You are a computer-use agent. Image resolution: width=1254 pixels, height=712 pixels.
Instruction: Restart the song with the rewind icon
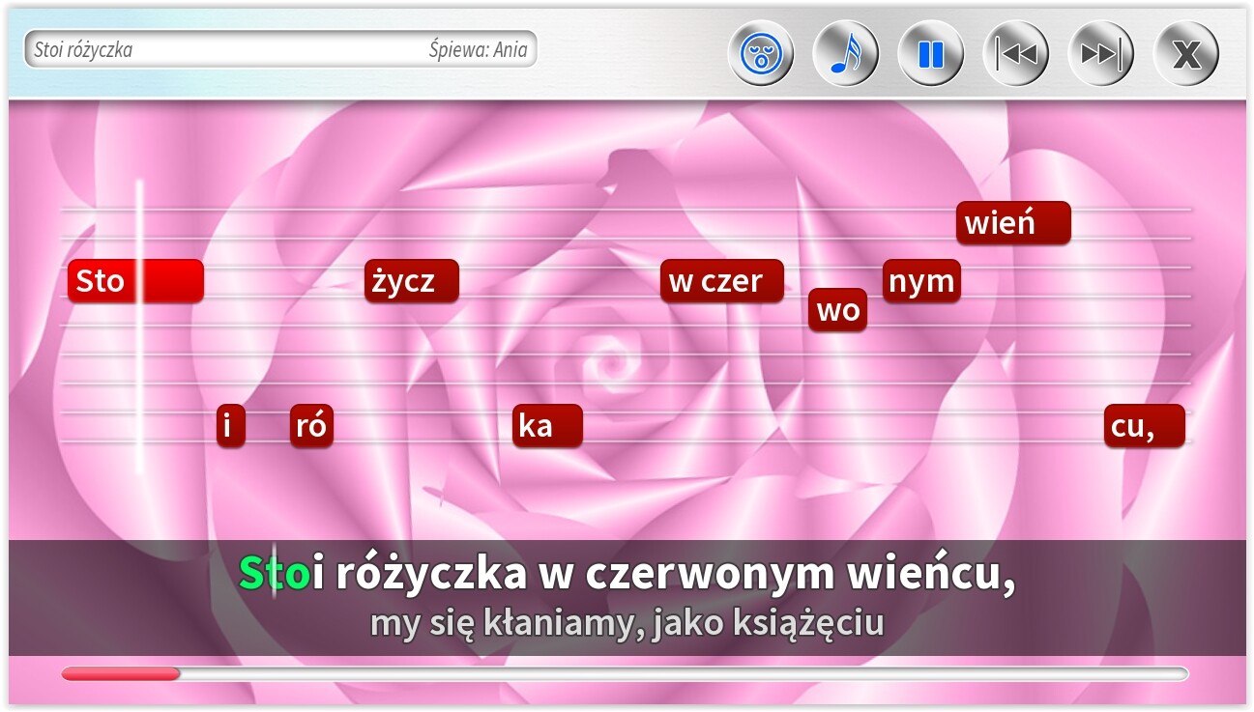(1015, 53)
